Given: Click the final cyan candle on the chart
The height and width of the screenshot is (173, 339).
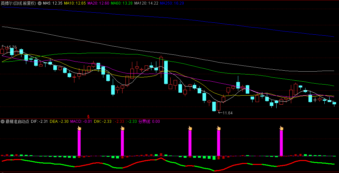Looking at the screenshot, I should coord(334,103).
